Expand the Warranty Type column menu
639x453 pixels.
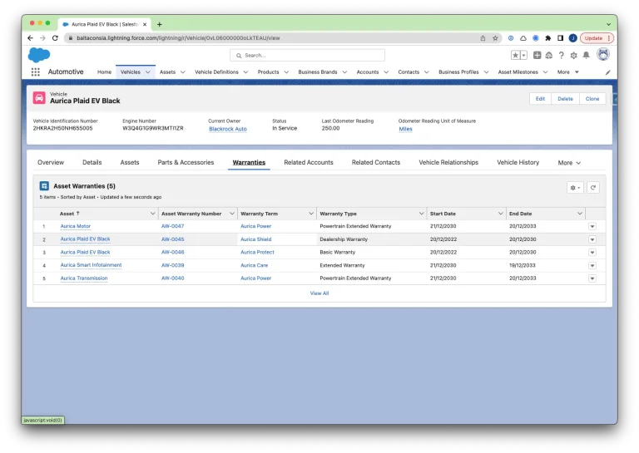point(421,214)
